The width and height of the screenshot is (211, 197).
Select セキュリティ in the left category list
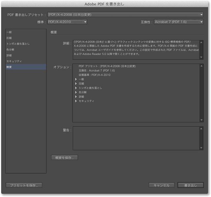14,61
